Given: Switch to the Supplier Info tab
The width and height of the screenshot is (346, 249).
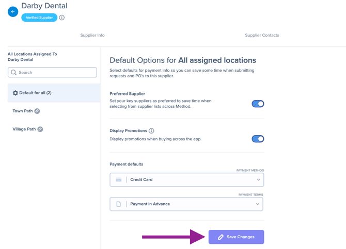Looking at the screenshot, I should (x=92, y=35).
